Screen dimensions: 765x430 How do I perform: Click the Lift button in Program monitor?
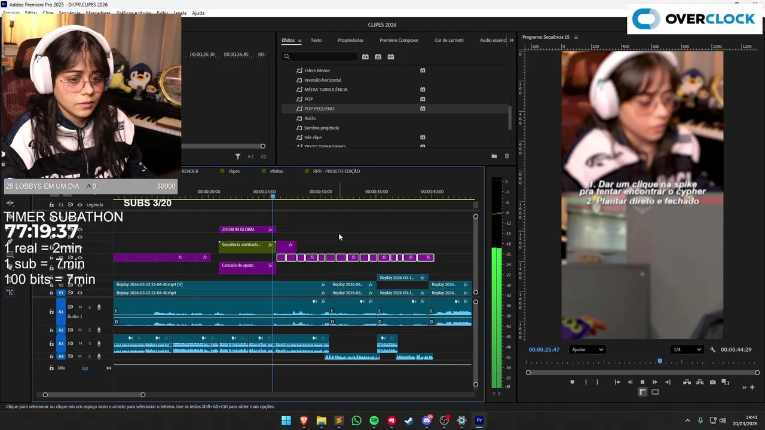click(x=687, y=382)
